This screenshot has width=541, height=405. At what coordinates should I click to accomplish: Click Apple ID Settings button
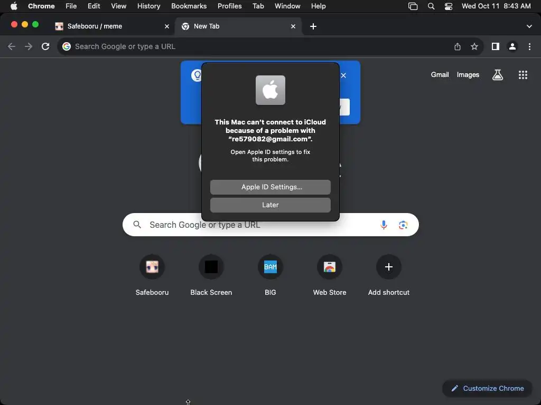(270, 187)
